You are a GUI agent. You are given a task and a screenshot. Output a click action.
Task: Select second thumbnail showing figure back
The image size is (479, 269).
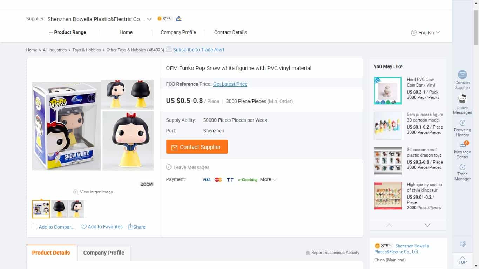pos(59,209)
